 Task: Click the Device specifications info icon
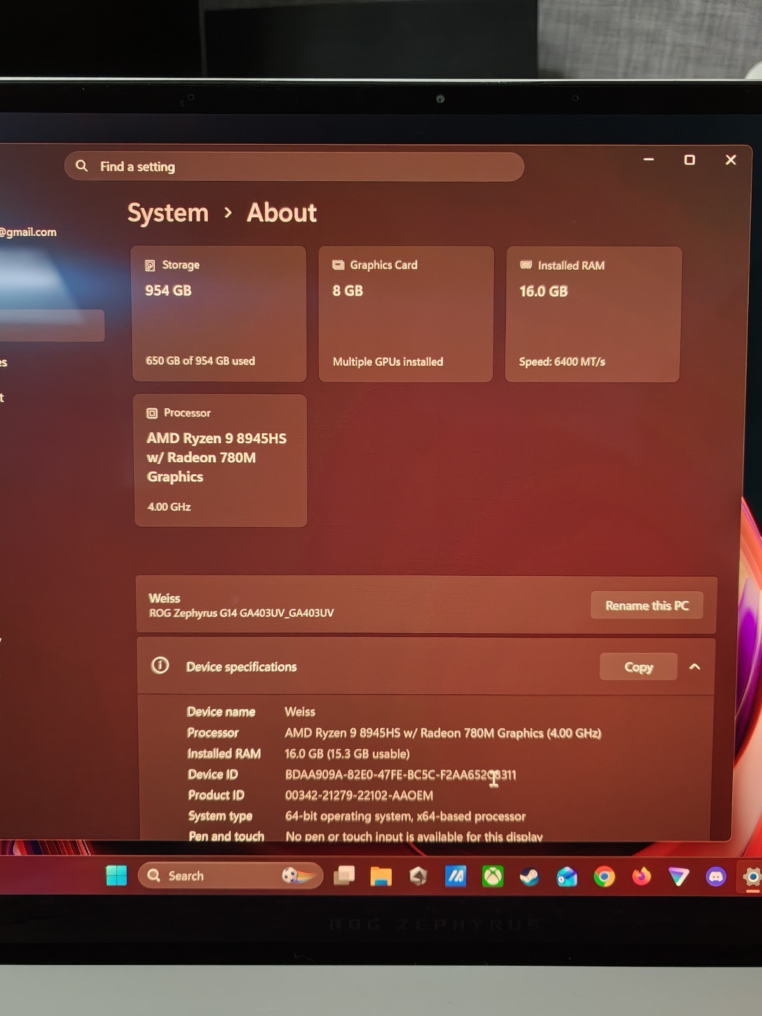tap(160, 665)
